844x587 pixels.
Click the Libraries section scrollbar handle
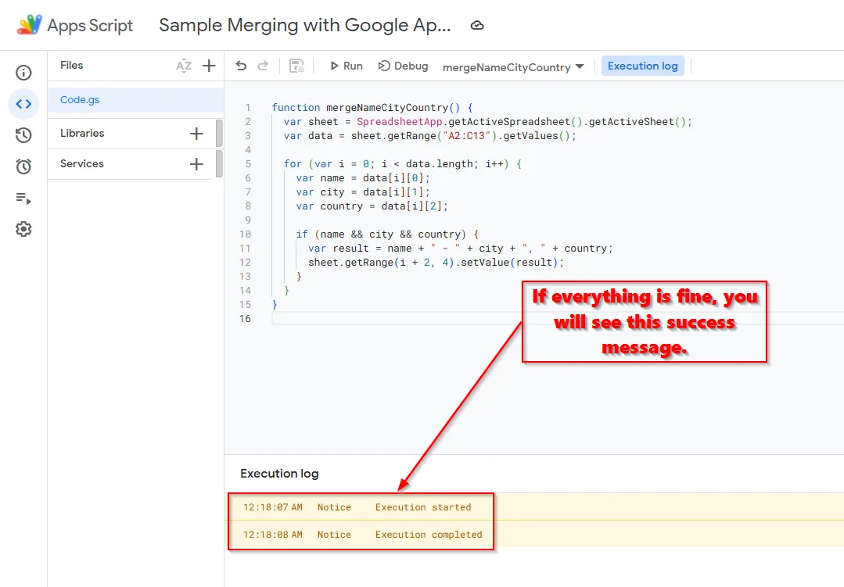click(x=219, y=134)
